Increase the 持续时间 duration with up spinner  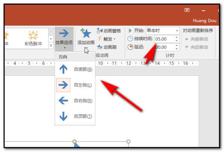177,37
